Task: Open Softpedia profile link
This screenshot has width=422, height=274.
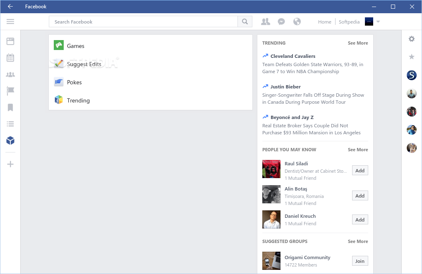Action: 349,22
